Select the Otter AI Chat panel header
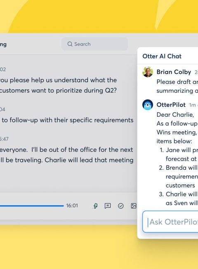The height and width of the screenshot is (269, 198). point(162,56)
